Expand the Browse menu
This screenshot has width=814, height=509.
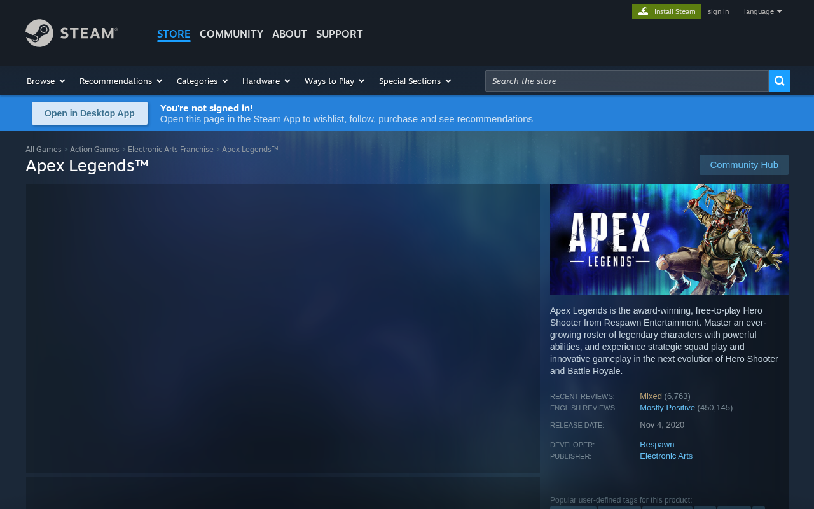(x=46, y=81)
